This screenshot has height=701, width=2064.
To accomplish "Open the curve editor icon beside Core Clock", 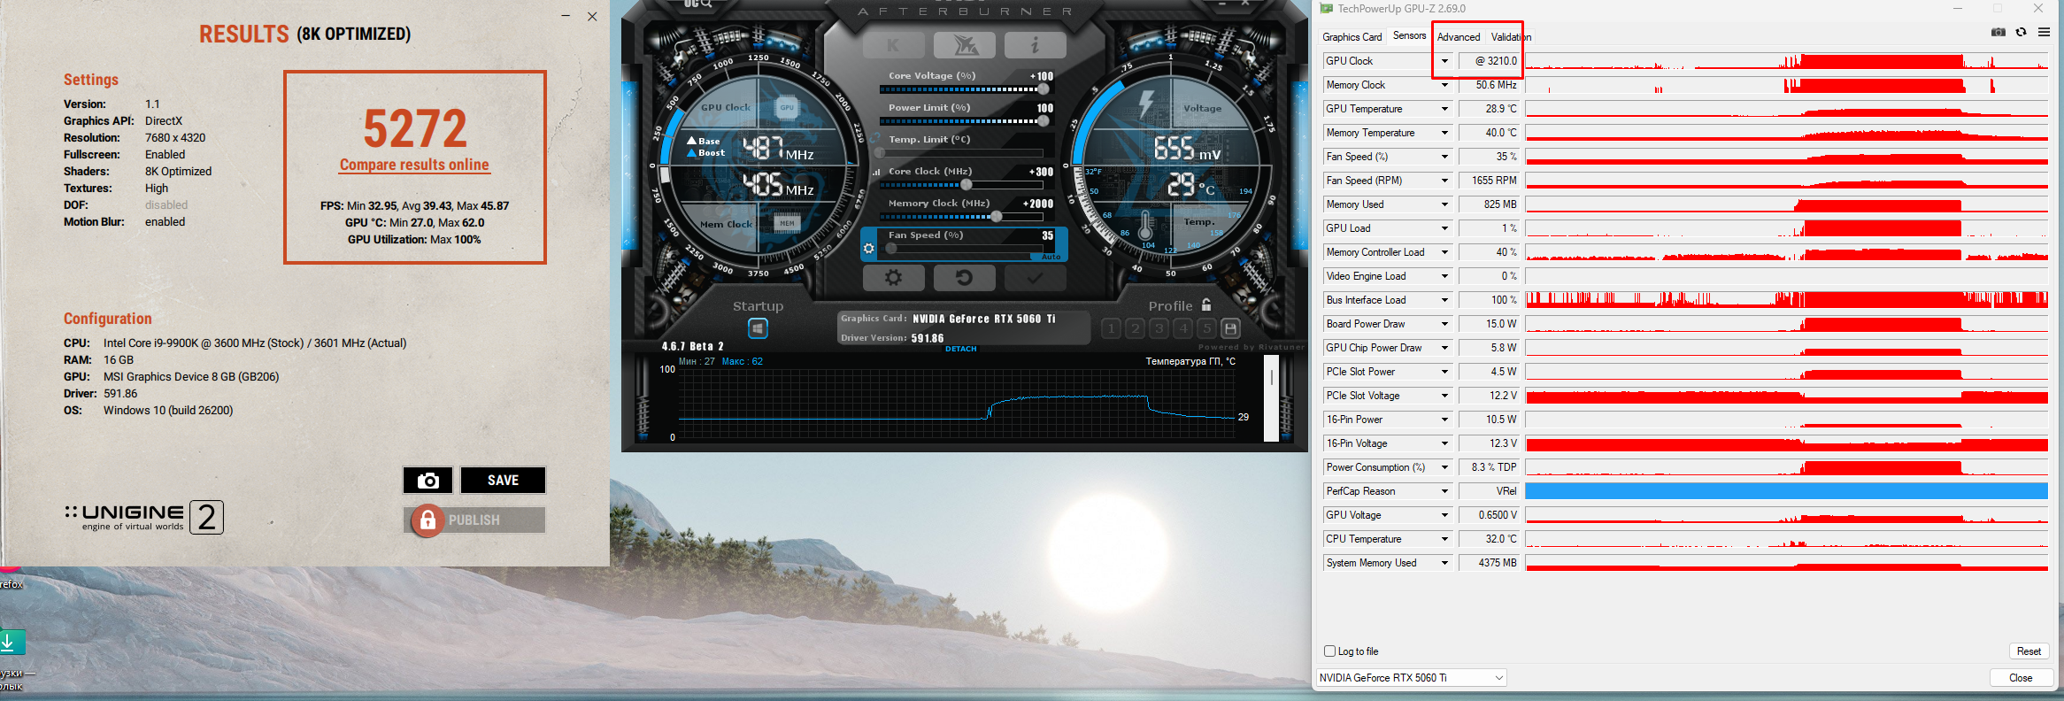I will (x=876, y=172).
